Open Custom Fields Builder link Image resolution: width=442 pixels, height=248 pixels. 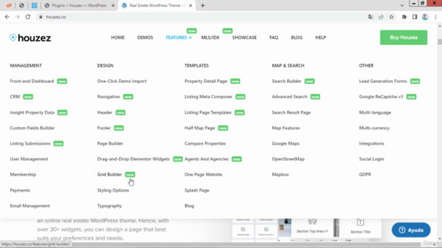click(32, 128)
